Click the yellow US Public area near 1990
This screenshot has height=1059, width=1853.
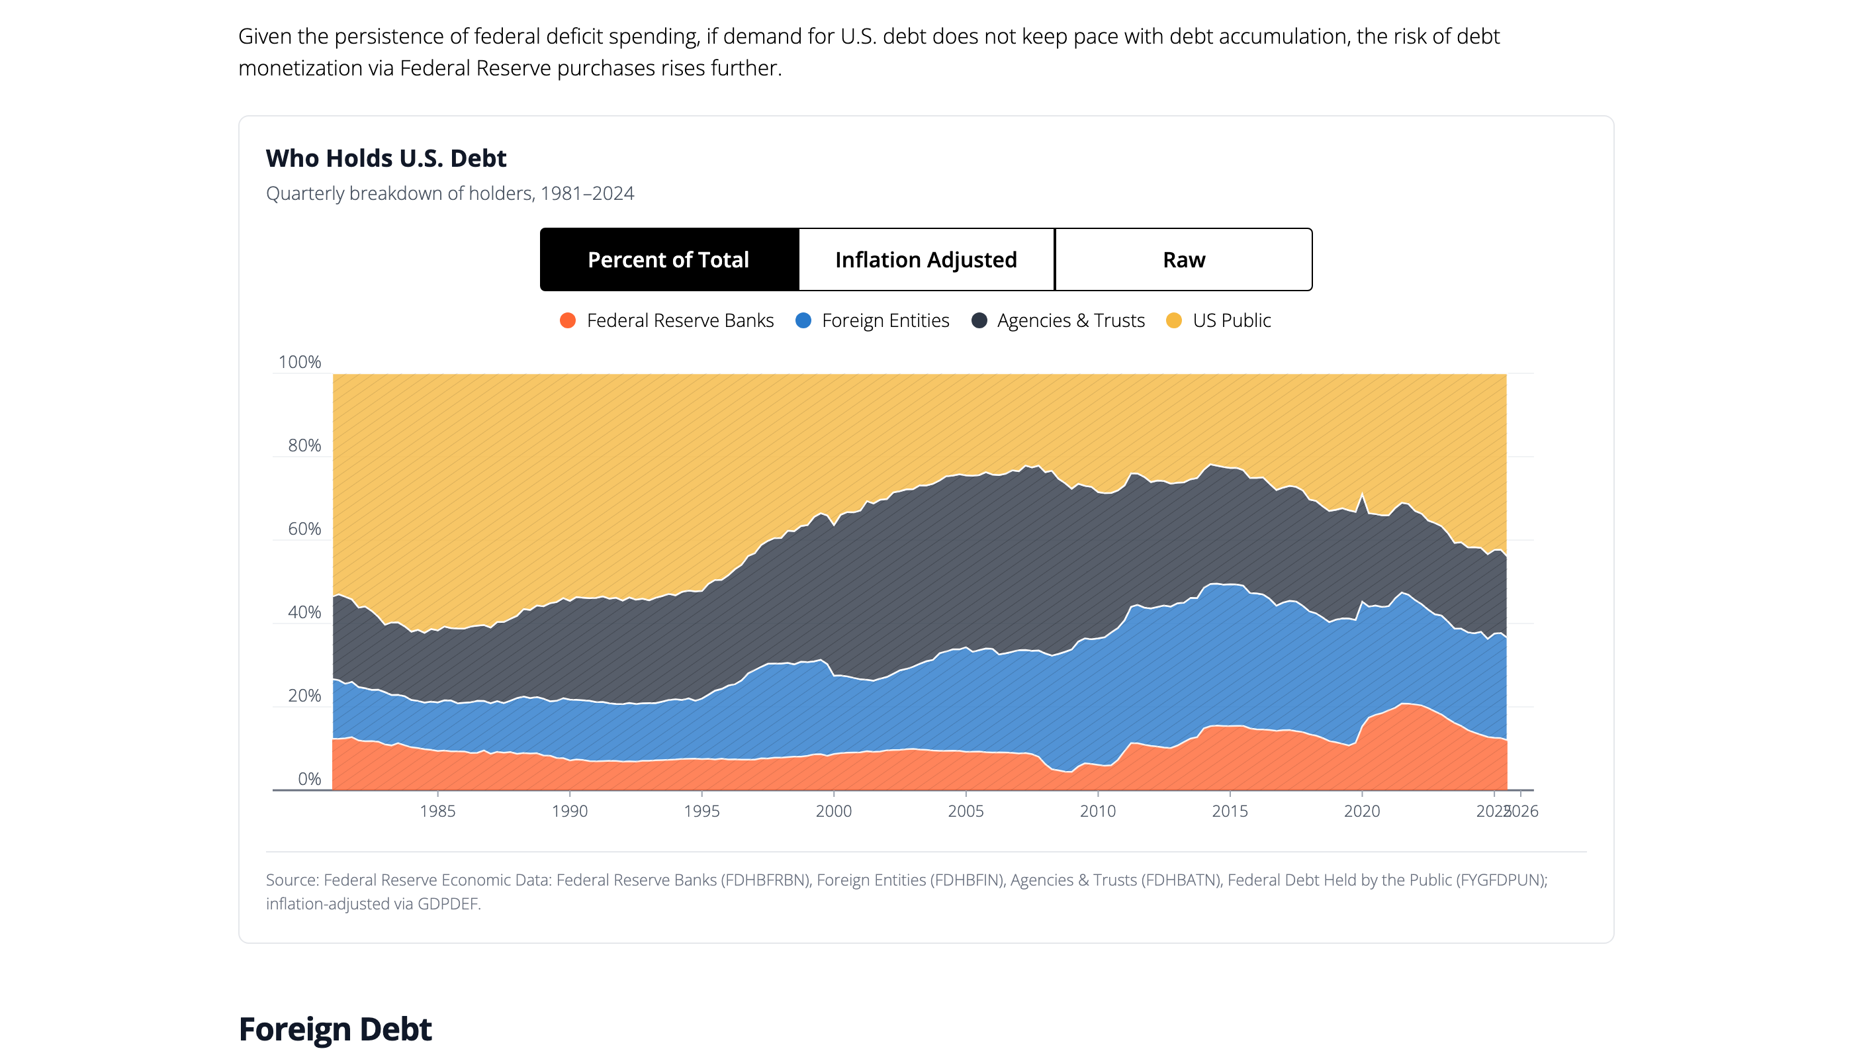click(x=569, y=487)
